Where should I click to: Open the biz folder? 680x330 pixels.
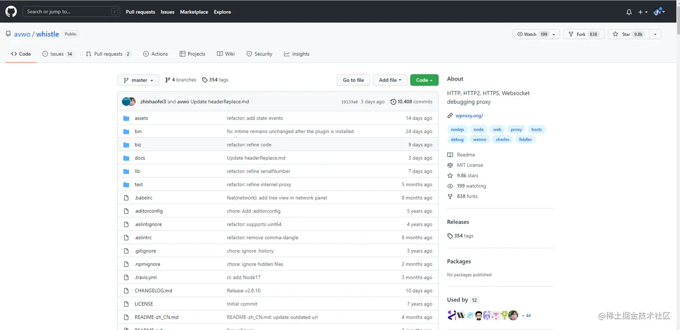pos(138,145)
